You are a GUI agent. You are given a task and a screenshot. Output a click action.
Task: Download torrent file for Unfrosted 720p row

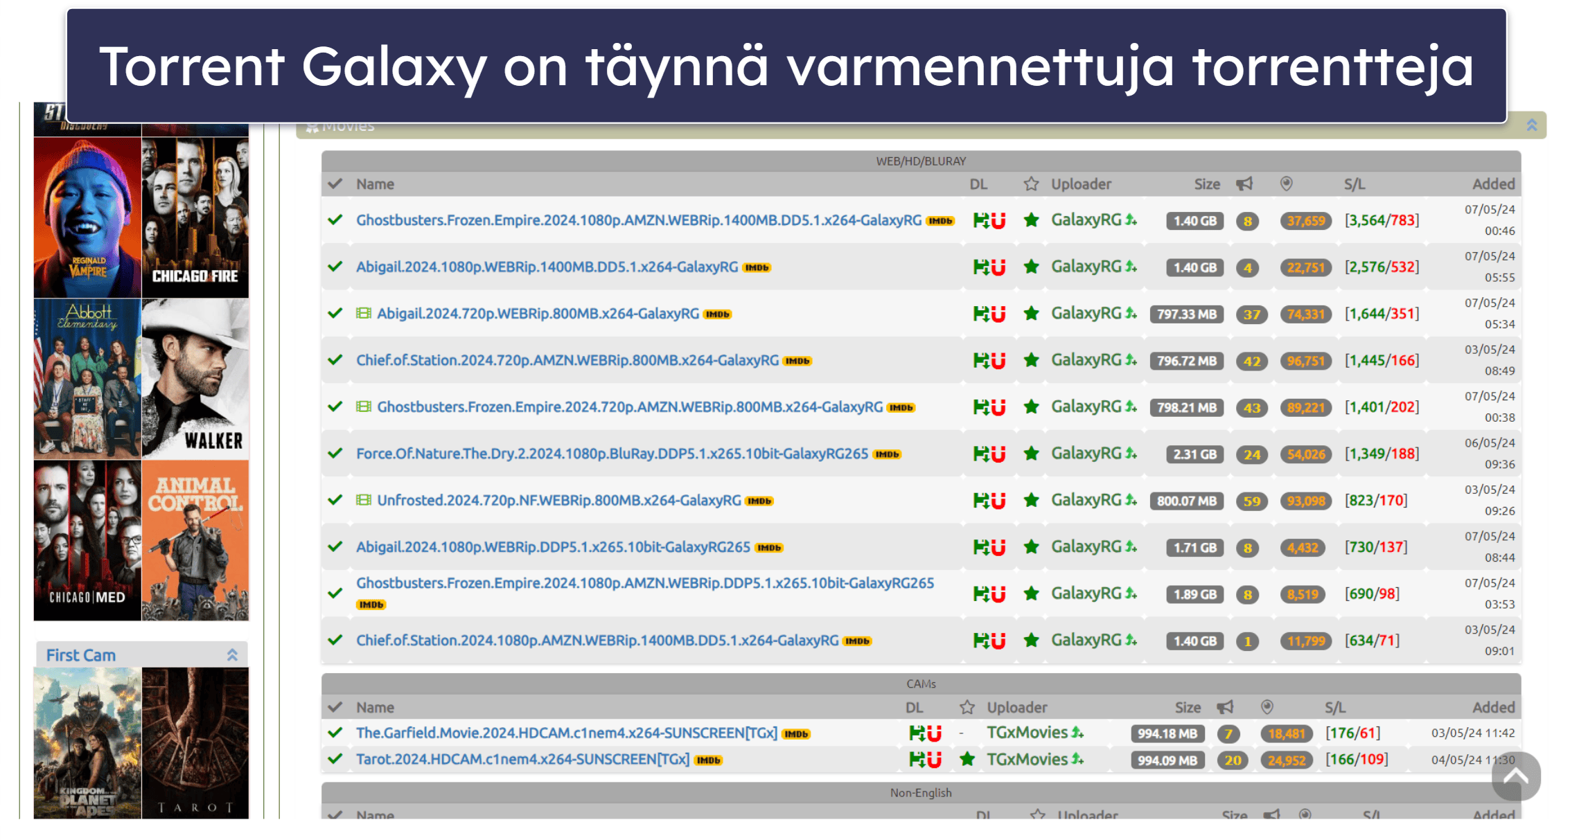coord(980,500)
